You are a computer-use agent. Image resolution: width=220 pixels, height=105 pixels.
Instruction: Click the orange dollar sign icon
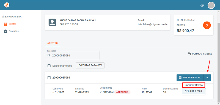coord(207,25)
